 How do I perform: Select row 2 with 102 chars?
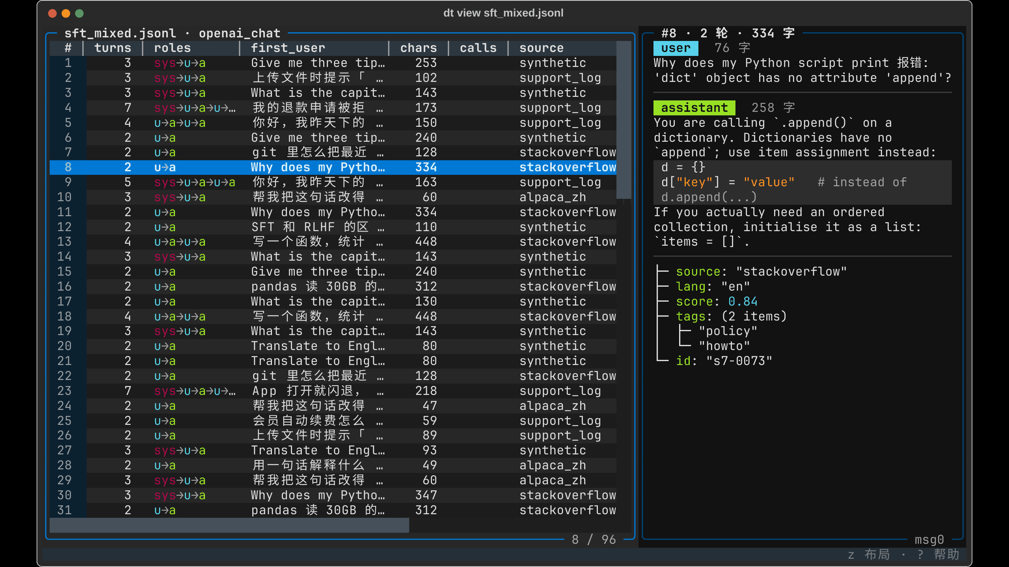click(333, 78)
